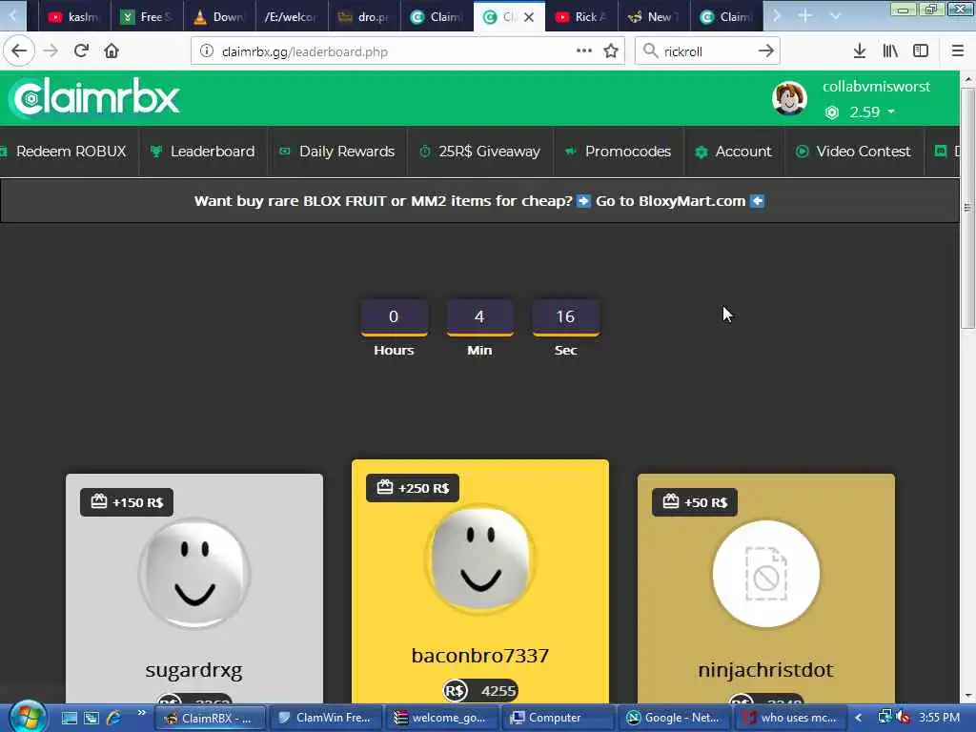Click the Claimrbx logo
Viewport: 976px width, 732px height.
click(x=96, y=97)
